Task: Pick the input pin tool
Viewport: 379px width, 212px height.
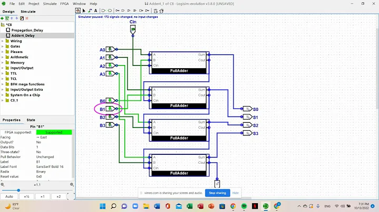Action: click(x=104, y=10)
